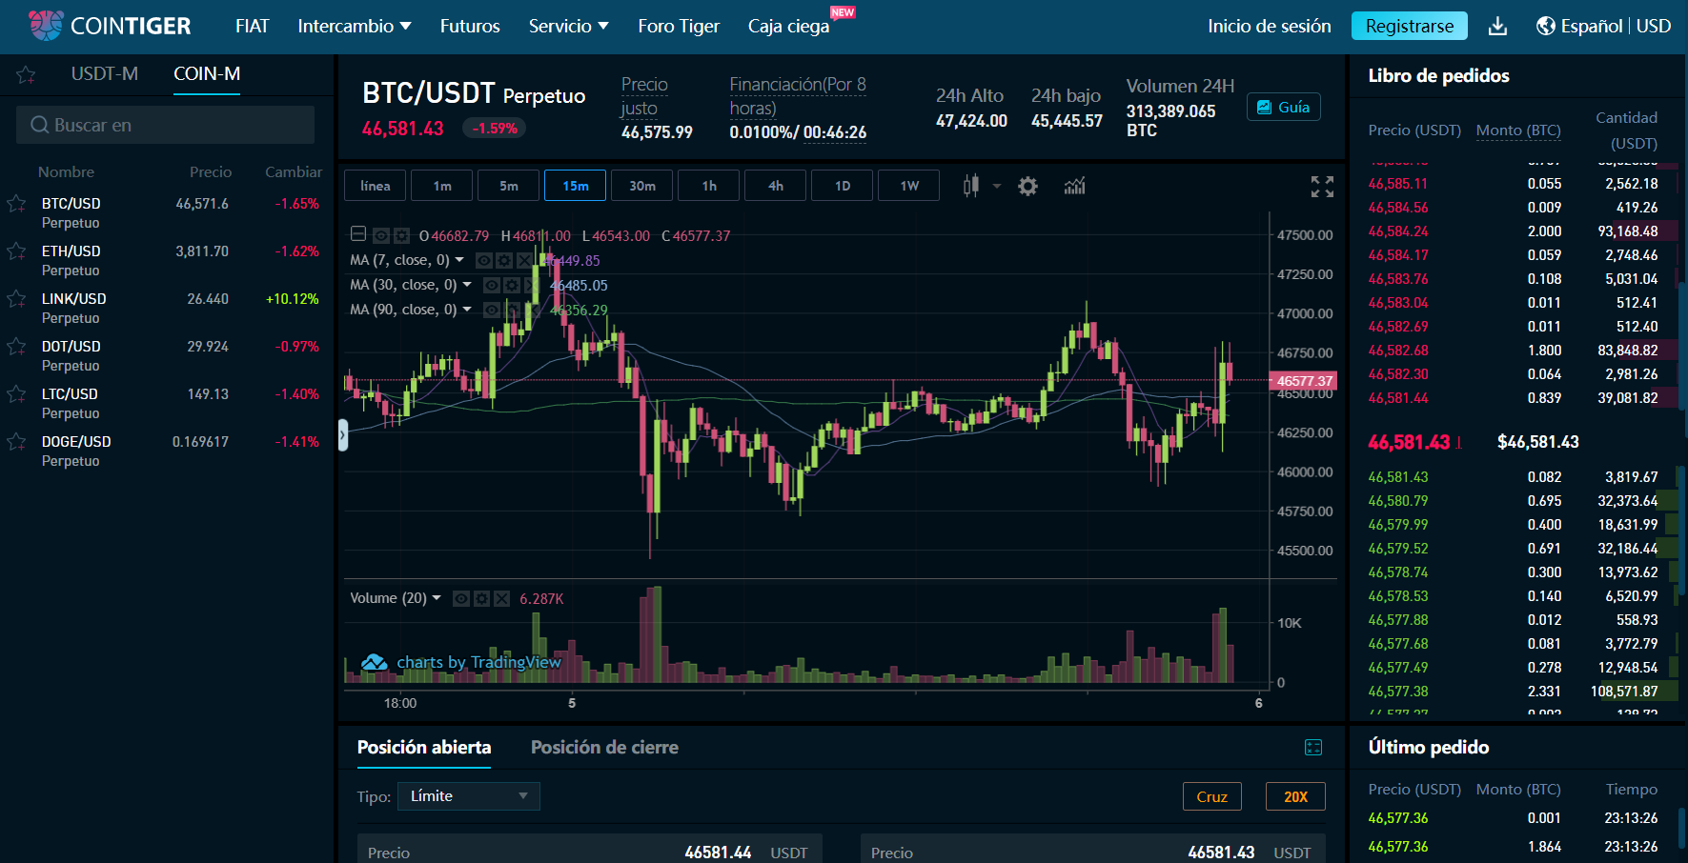The width and height of the screenshot is (1688, 863).
Task: Switch to Posición de cierre tab
Action: pyautogui.click(x=604, y=748)
